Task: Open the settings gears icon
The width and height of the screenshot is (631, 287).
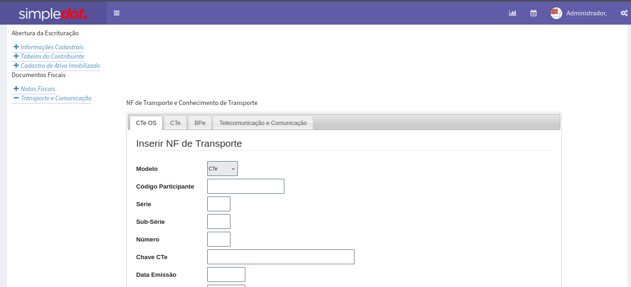Action: pos(624,13)
